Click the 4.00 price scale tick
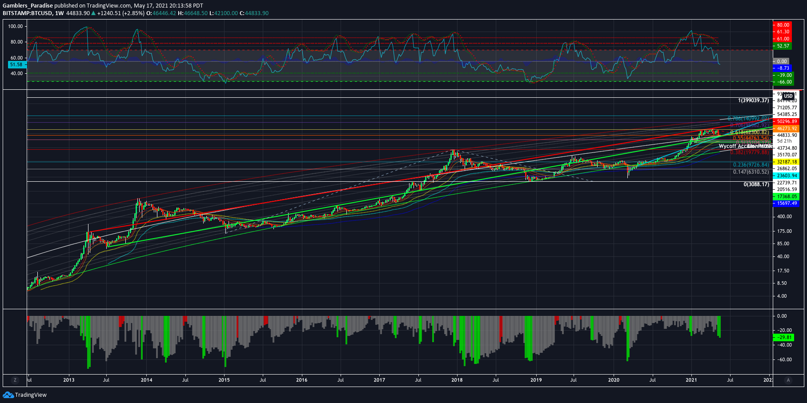807x403 pixels. 782,296
